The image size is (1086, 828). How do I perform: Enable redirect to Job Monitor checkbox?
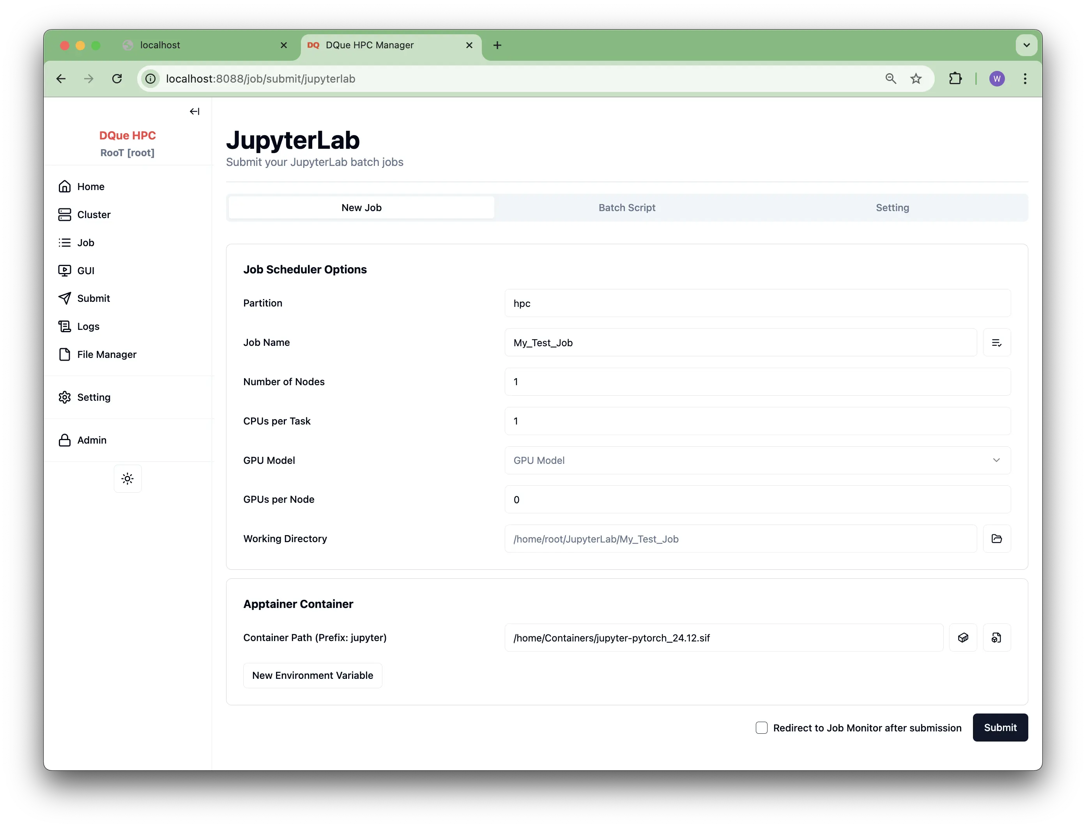tap(761, 728)
